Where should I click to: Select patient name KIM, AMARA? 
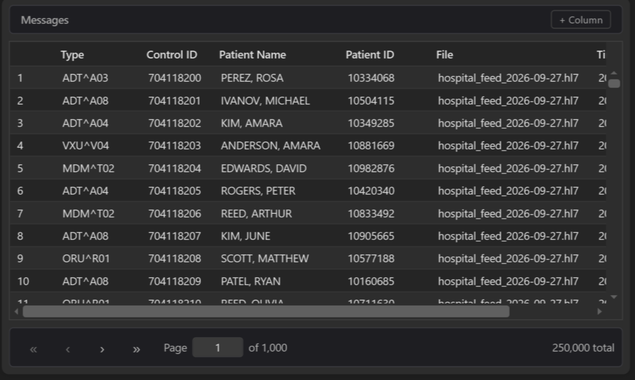[x=252, y=123]
